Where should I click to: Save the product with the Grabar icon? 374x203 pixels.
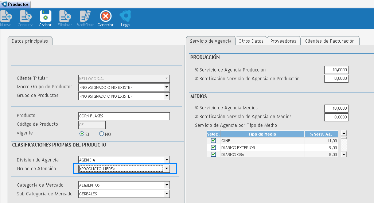(45, 16)
